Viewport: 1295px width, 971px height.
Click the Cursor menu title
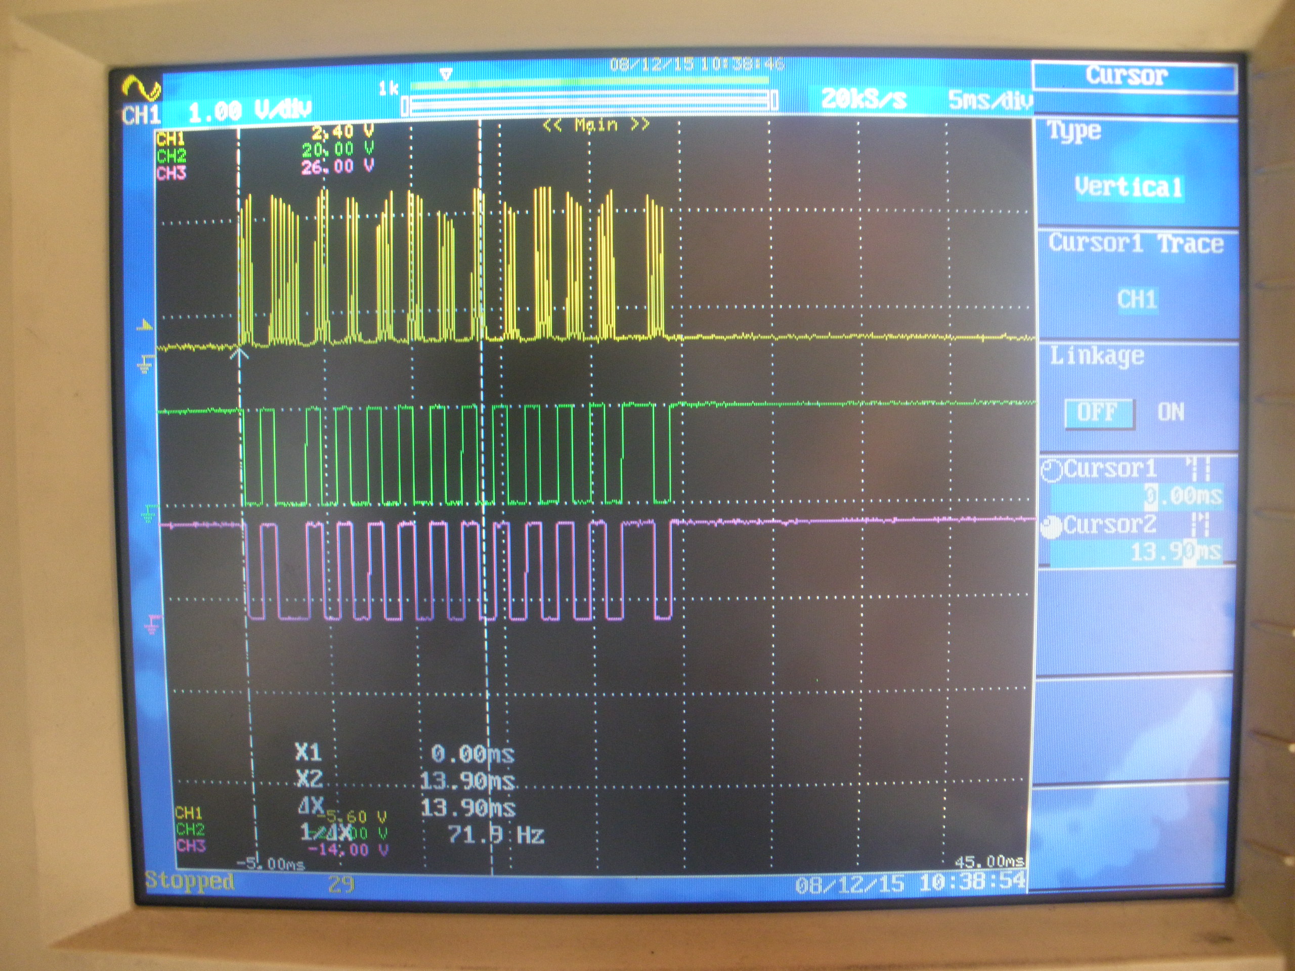[1126, 76]
